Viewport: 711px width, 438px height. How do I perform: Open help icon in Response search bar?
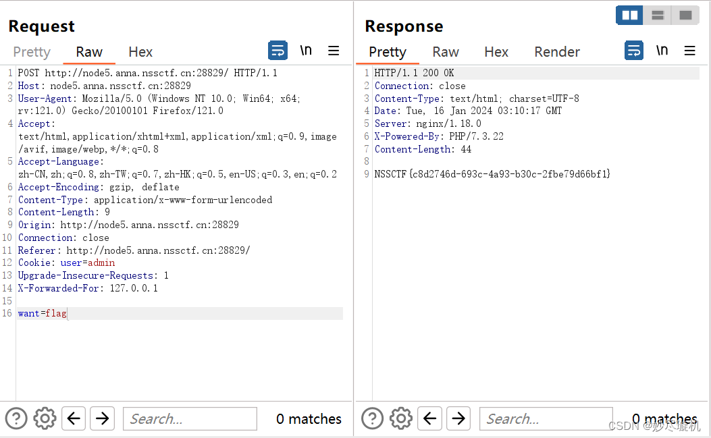tap(372, 418)
